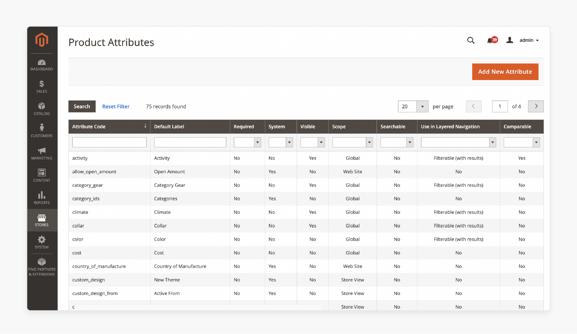Sort by Visible column header
The height and width of the screenshot is (334, 577).
click(x=312, y=127)
